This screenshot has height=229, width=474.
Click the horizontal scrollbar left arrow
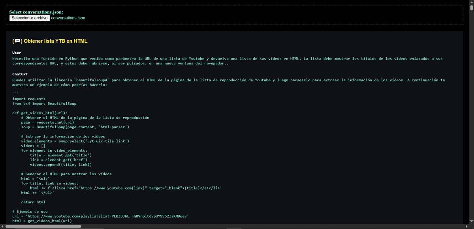2,227
